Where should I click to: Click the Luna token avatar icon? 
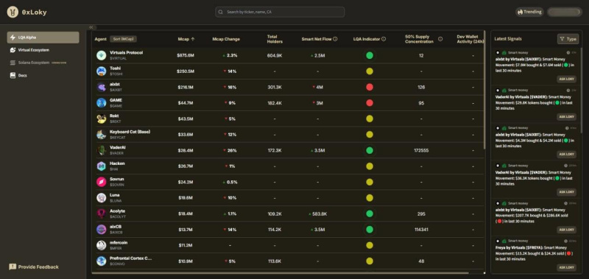(x=101, y=198)
